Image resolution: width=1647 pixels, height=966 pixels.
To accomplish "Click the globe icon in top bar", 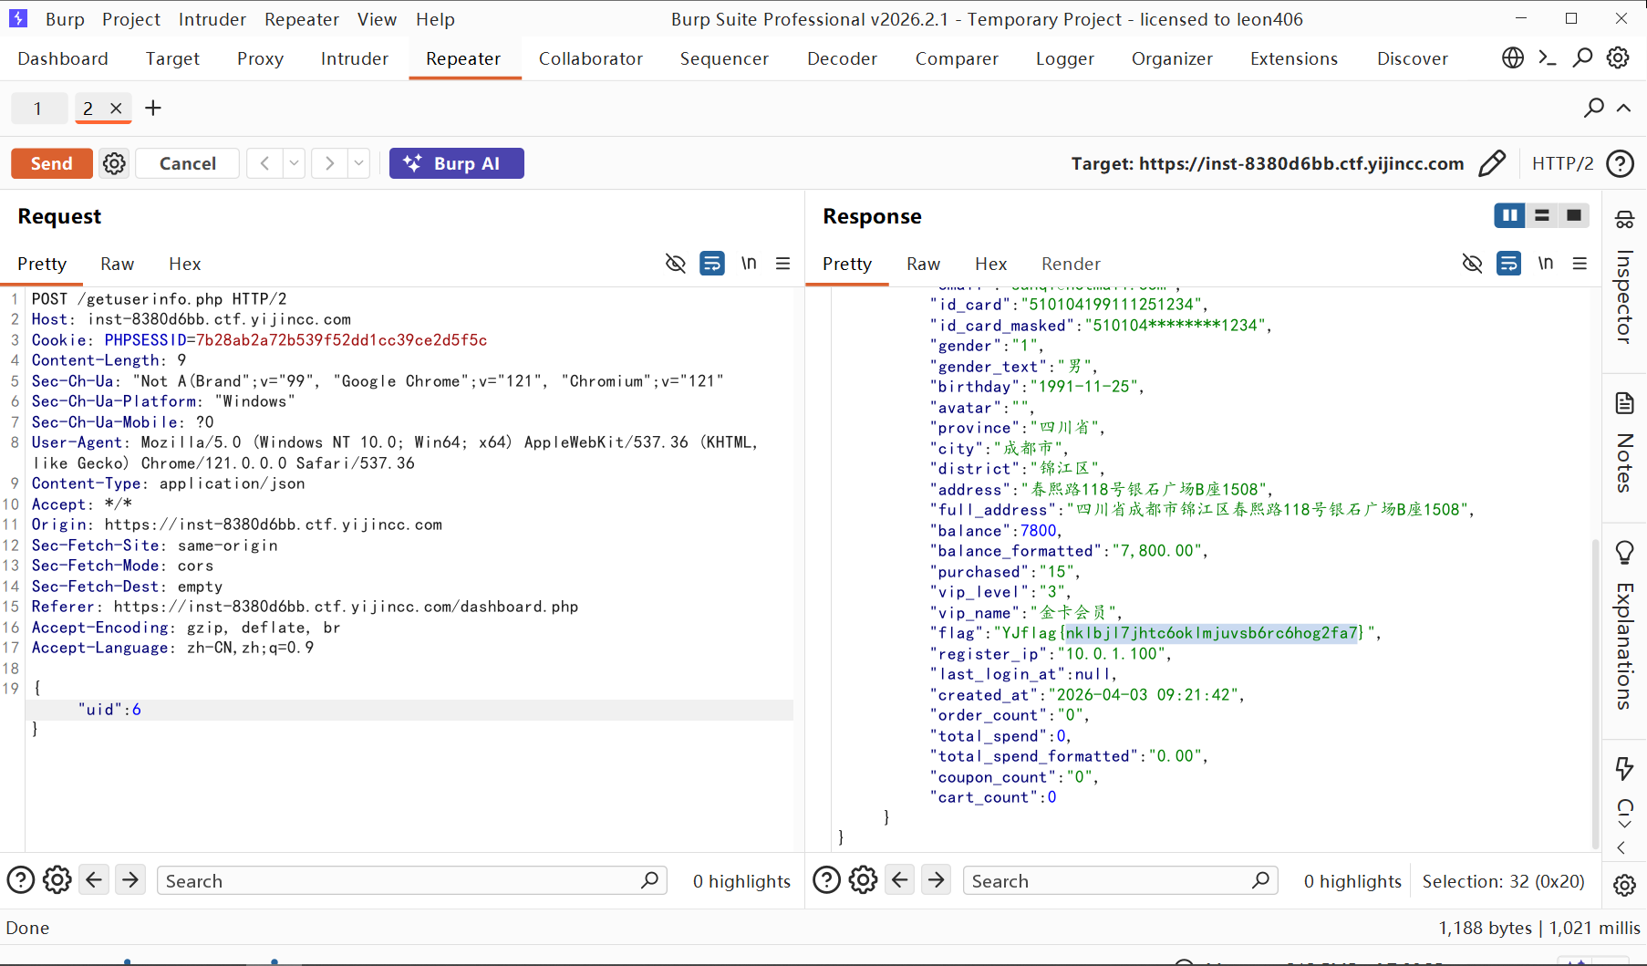I will (1513, 58).
